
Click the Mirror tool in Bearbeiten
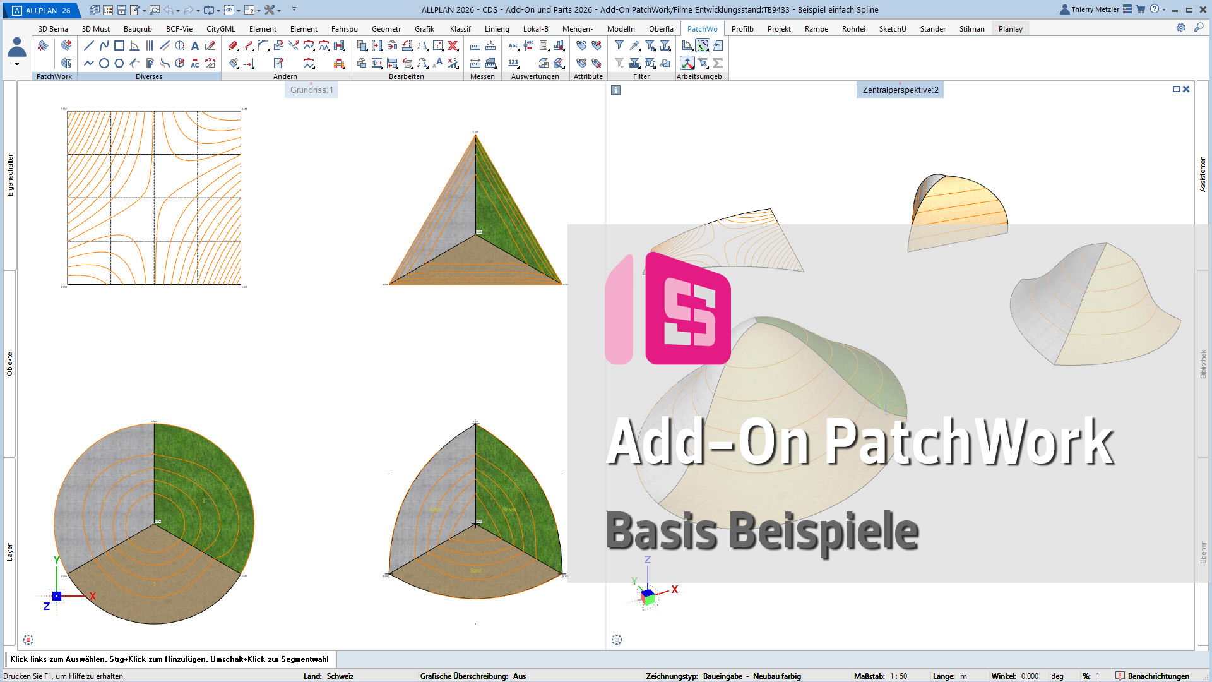point(422,45)
